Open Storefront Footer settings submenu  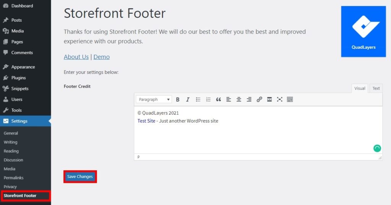(x=20, y=195)
